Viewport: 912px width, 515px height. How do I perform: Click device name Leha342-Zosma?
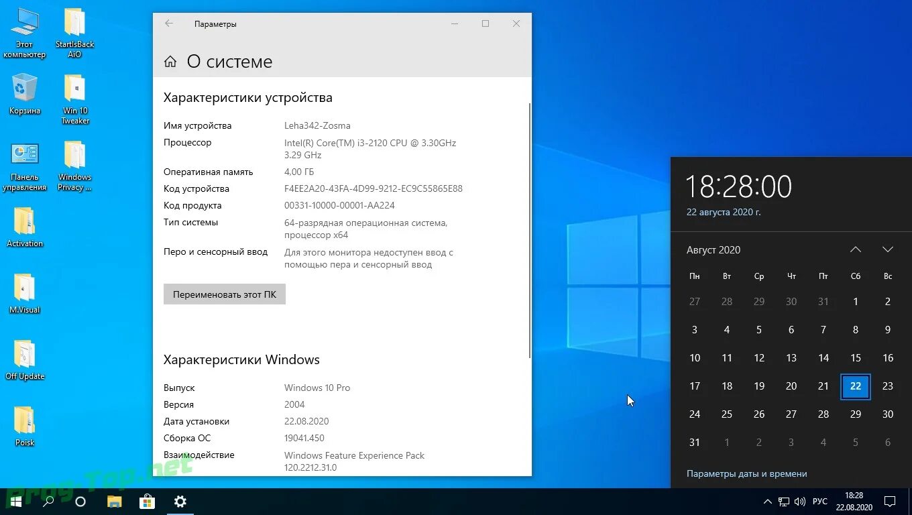pyautogui.click(x=317, y=125)
